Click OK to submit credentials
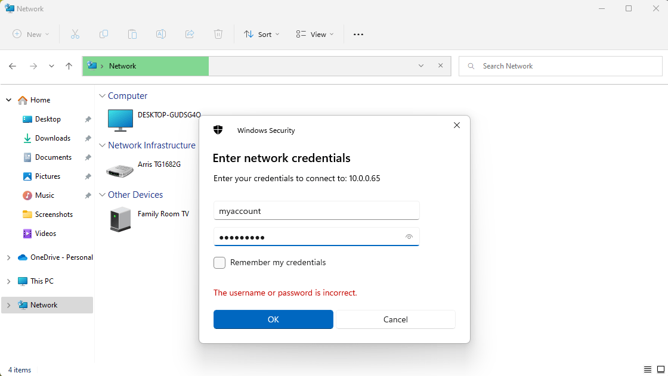The height and width of the screenshot is (376, 668). [x=273, y=319]
